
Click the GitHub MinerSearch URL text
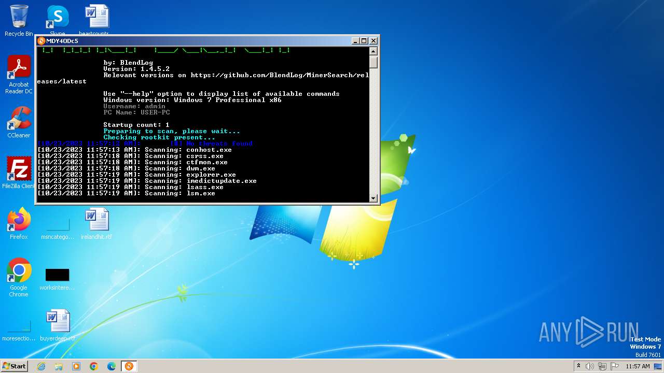280,75
